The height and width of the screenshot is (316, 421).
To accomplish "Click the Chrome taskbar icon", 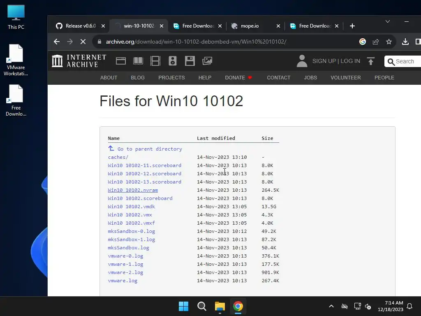I will point(238,306).
